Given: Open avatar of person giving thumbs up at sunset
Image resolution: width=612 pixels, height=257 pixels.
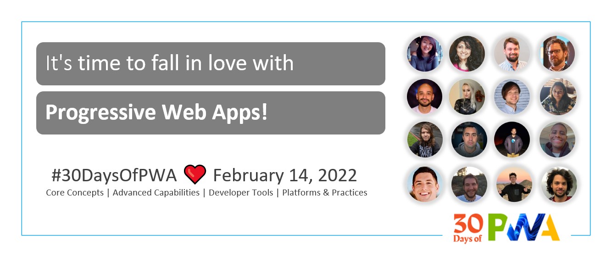Looking at the screenshot, I should 514,184.
